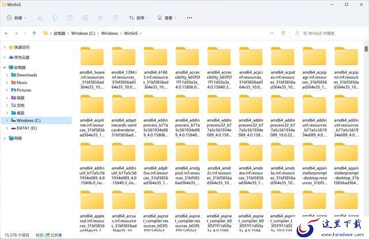Select folder amd64_amdsata.inf.resources

[251, 164]
